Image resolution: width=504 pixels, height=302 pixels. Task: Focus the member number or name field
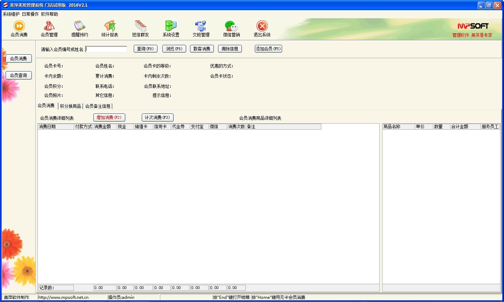tap(106, 49)
